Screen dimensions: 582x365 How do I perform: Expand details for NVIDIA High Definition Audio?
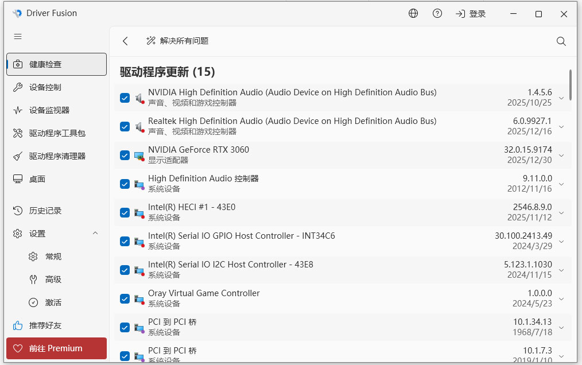[x=561, y=98]
